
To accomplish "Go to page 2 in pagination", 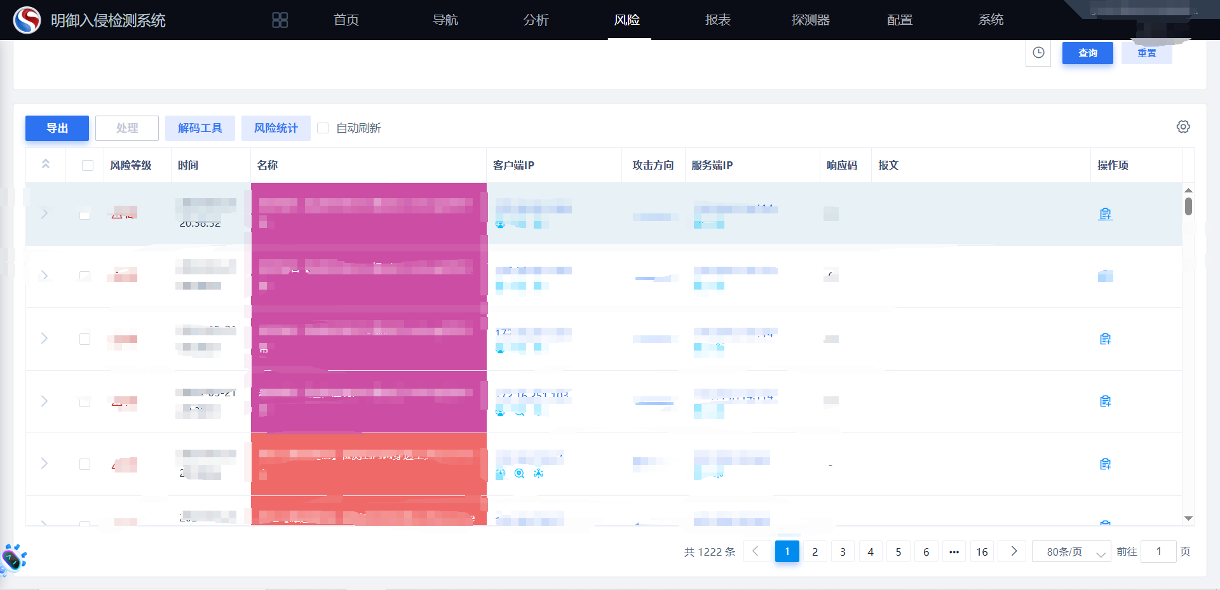I will pyautogui.click(x=815, y=552).
